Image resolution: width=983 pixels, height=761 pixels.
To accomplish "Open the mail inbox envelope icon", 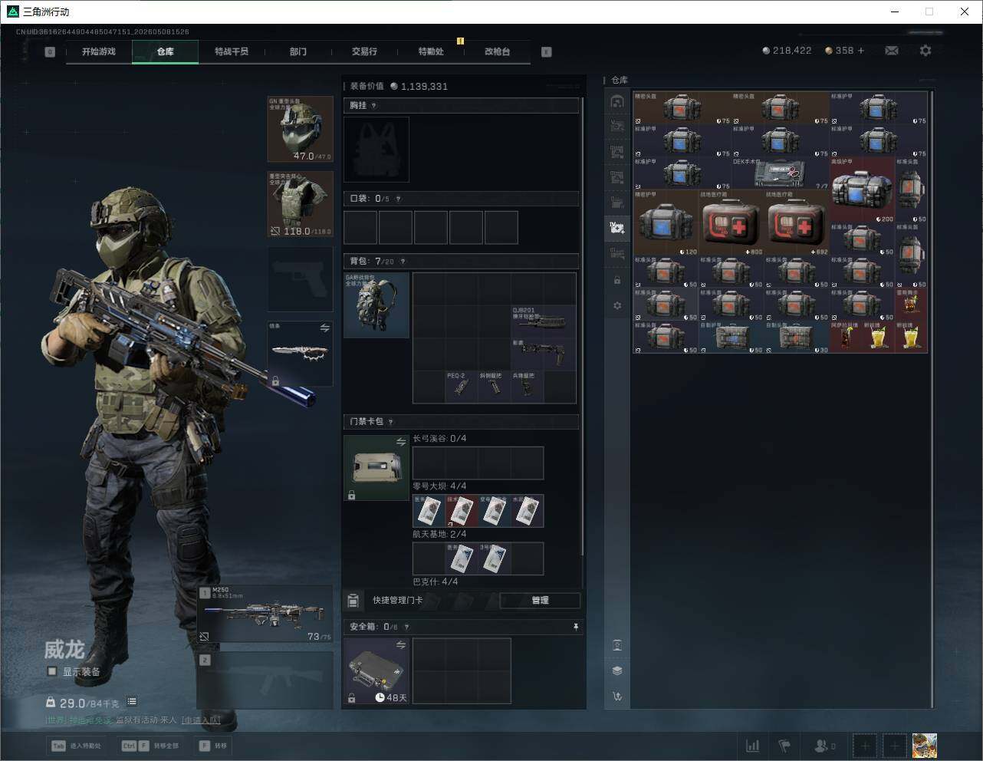I will (892, 51).
